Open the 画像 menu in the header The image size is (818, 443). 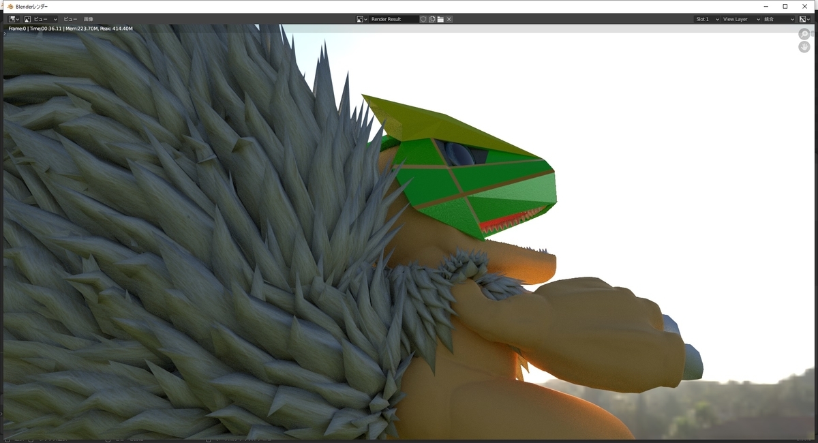click(x=89, y=19)
